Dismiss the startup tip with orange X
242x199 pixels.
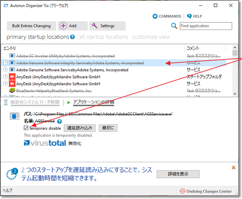pos(233,167)
